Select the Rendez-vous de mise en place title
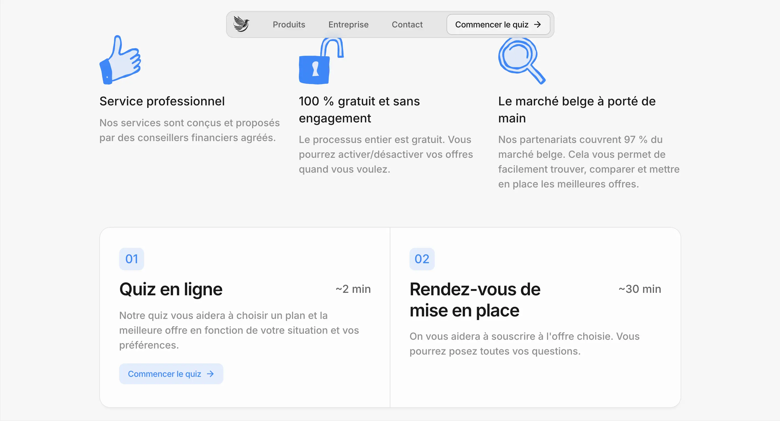Image resolution: width=780 pixels, height=421 pixels. (x=475, y=299)
